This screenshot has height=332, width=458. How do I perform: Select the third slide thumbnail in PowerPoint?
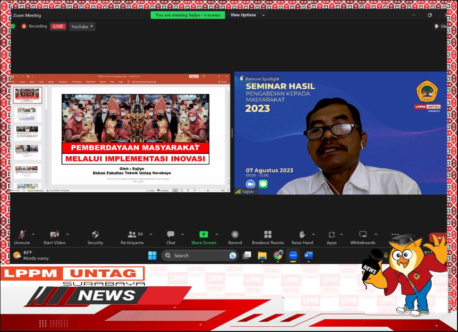(x=27, y=133)
